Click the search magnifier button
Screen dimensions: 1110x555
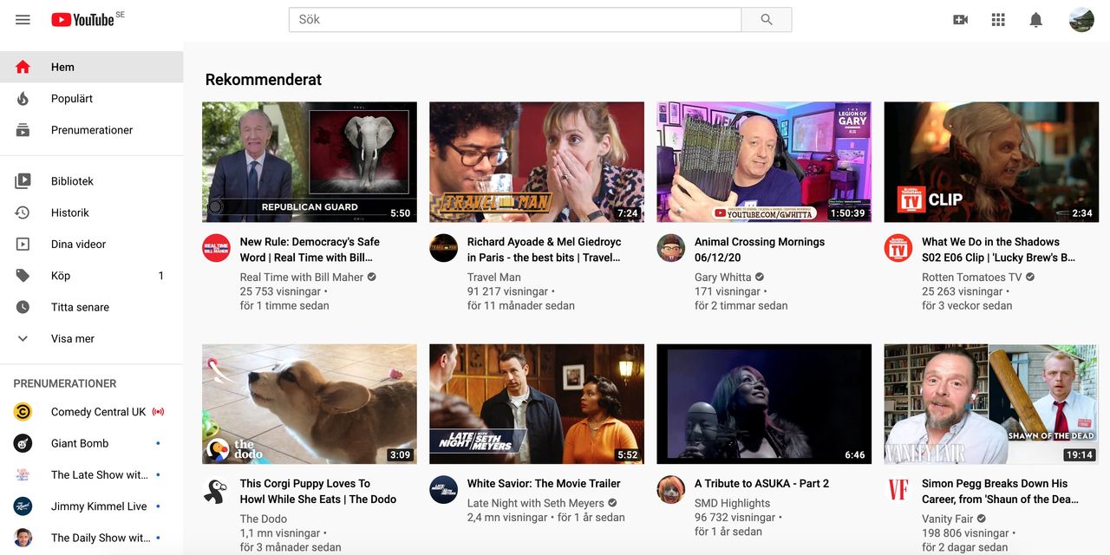click(767, 19)
